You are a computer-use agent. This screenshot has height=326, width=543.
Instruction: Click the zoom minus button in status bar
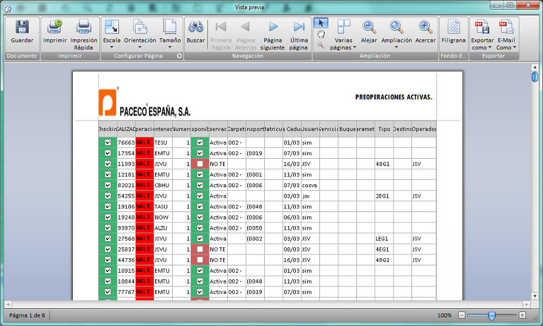(x=462, y=315)
